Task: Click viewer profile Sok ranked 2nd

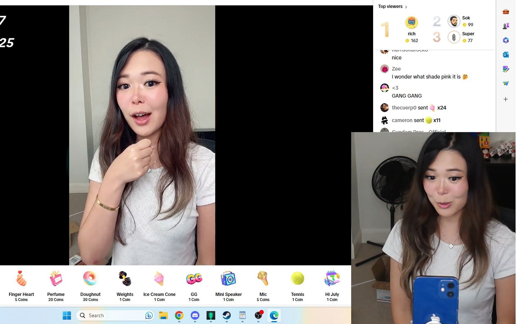Action: point(454,21)
